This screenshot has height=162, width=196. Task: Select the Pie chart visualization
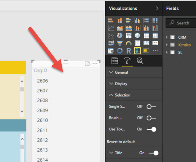(120, 35)
